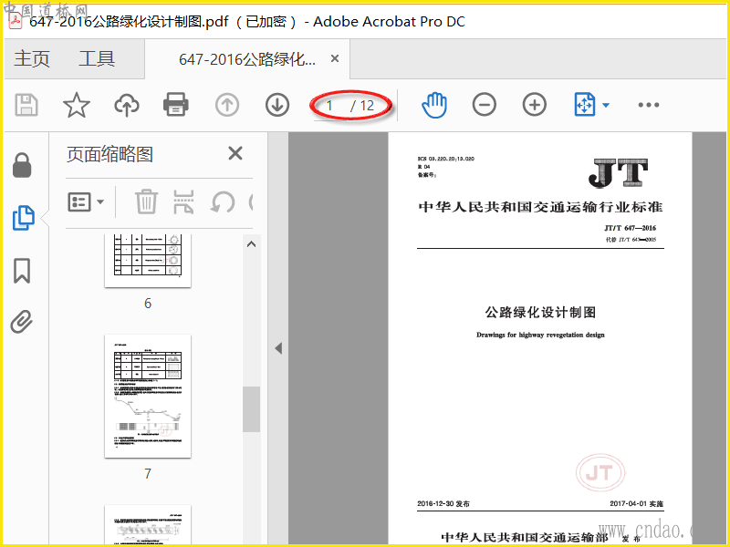The height and width of the screenshot is (547, 730).
Task: Click the page label 7 text
Action: 148,473
